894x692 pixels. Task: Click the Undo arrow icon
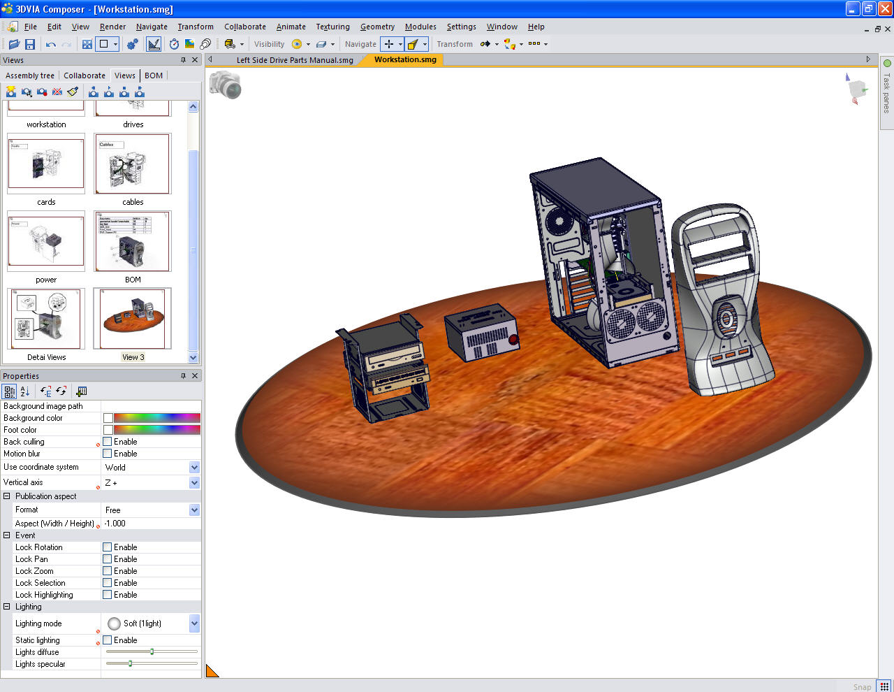[x=51, y=44]
